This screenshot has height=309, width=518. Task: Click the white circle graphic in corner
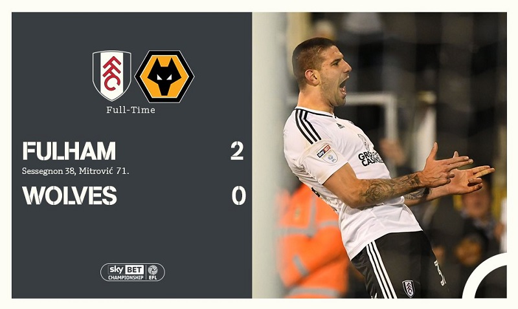click(484, 276)
